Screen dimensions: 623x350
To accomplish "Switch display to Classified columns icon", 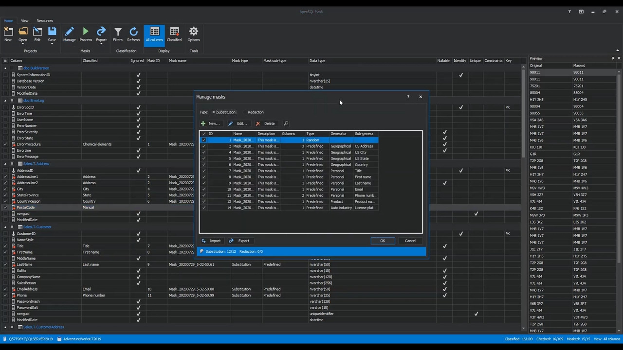I will pyautogui.click(x=174, y=31).
